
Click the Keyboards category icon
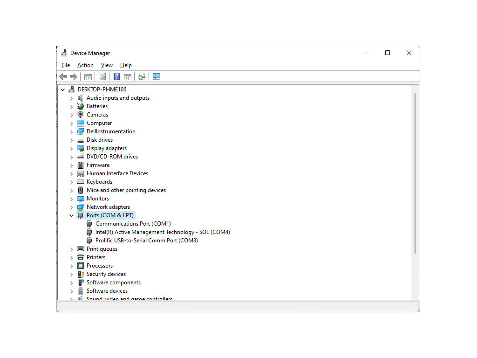pos(80,182)
